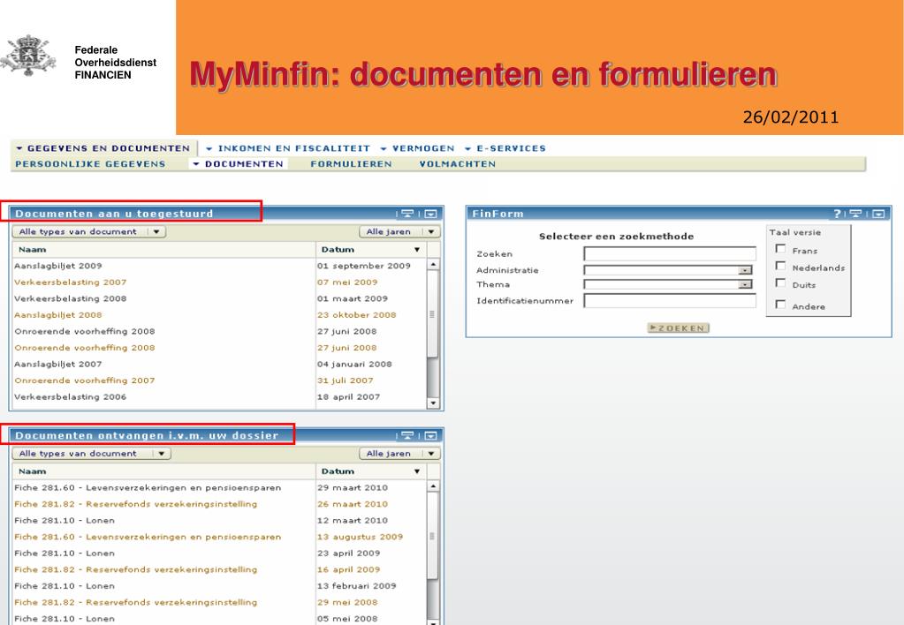This screenshot has height=625, width=904.
Task: Open the 'Verkeersbelasting 2008' document
Action: click(x=71, y=298)
